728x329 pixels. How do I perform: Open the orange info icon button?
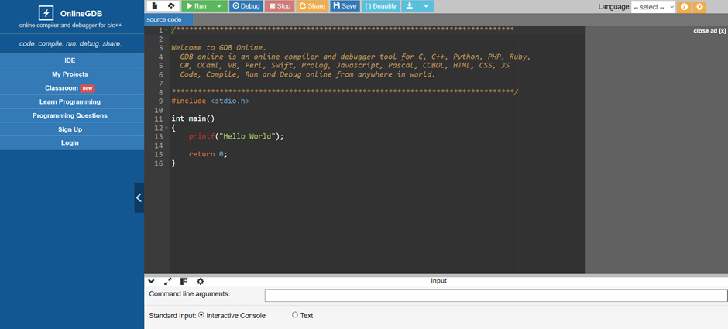[684, 7]
